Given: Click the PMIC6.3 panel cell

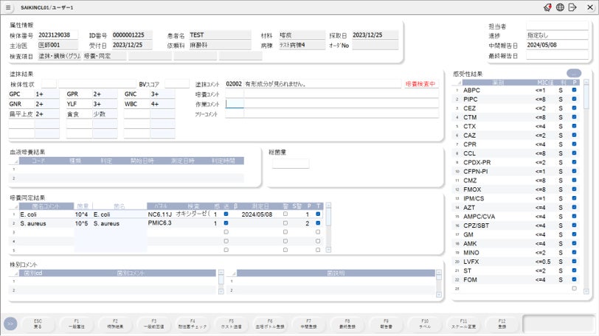Looking at the screenshot, I should point(161,223).
